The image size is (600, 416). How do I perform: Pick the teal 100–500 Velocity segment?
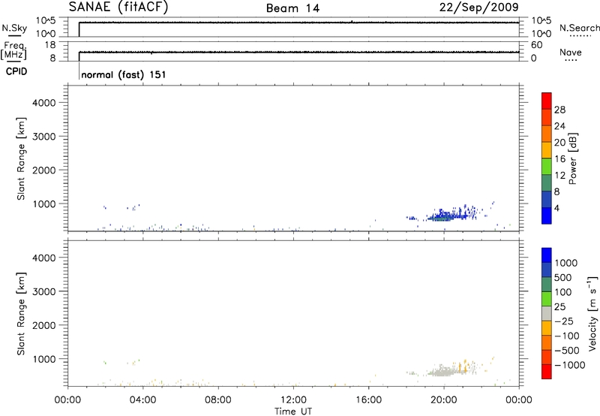547,285
